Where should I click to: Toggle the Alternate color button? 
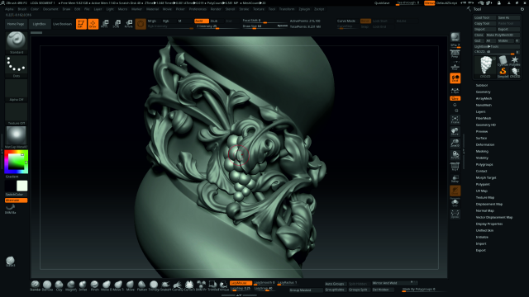(x=16, y=200)
